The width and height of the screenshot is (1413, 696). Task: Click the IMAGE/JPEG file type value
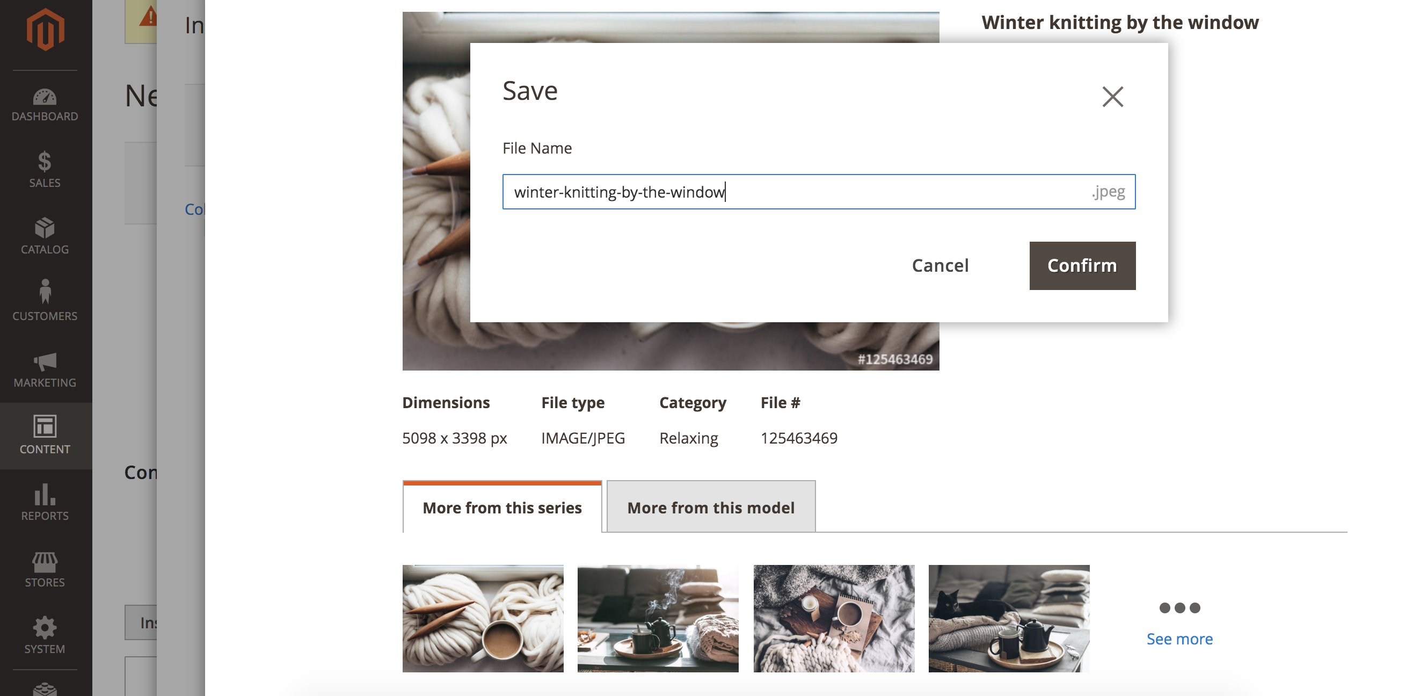coord(583,438)
